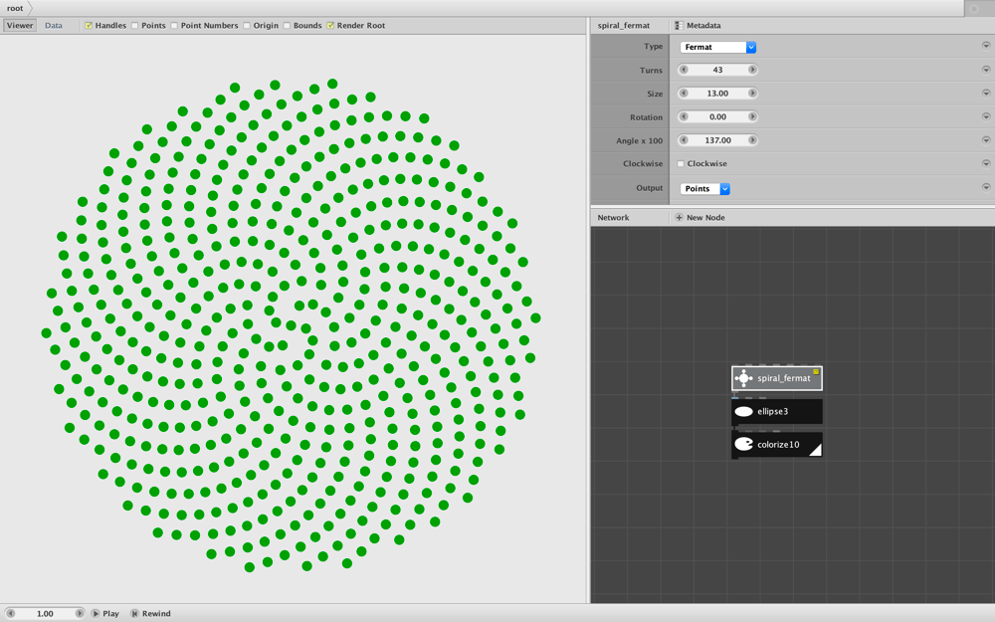Click the Rewind button label

point(156,613)
